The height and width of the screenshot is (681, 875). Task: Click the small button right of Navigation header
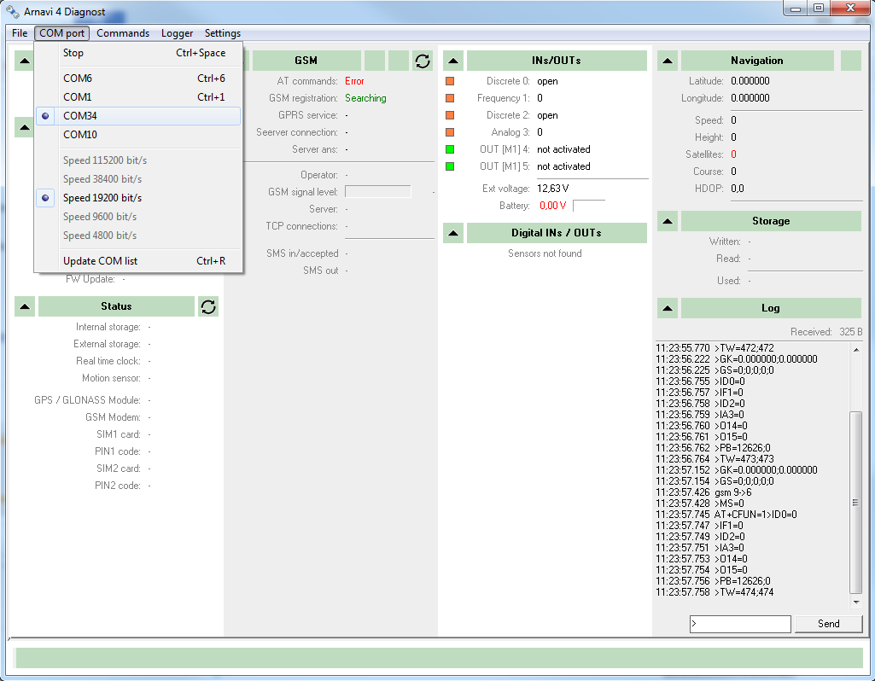pos(851,61)
